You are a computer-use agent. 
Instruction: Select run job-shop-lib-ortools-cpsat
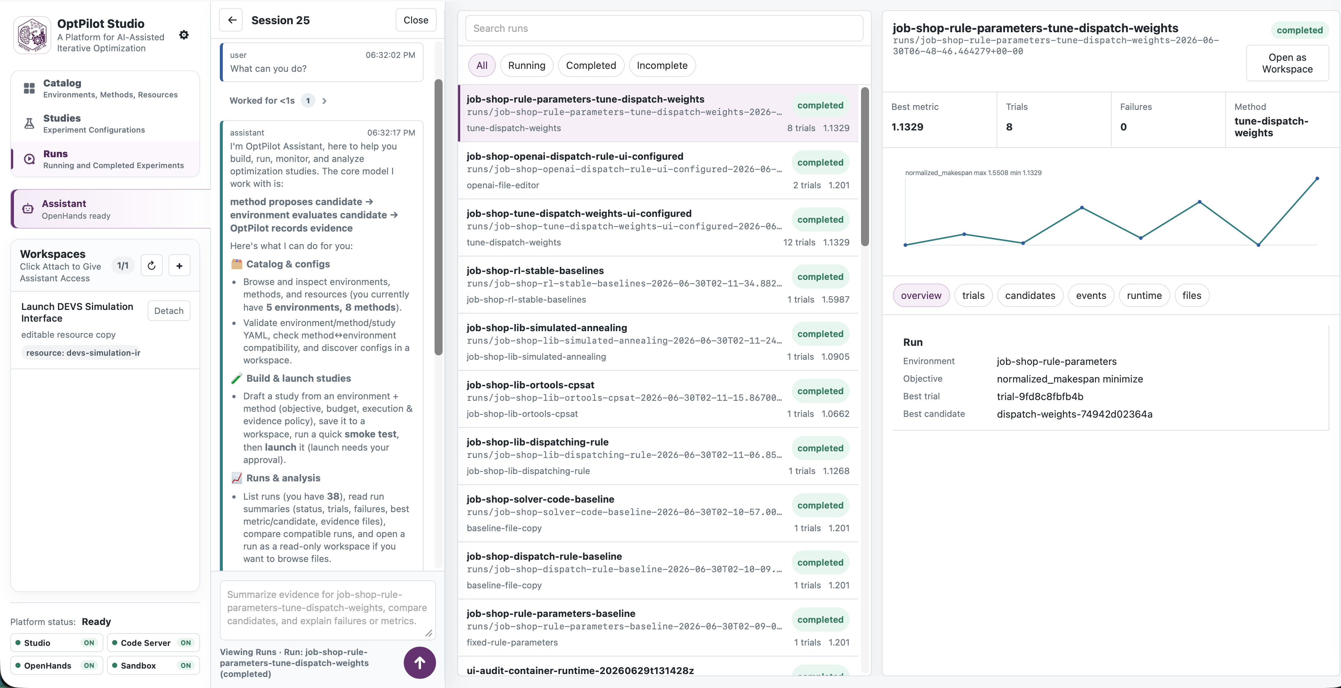(x=658, y=399)
